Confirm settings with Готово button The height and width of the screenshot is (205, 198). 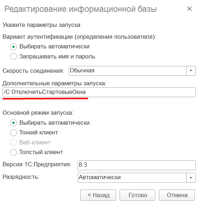[137, 195]
